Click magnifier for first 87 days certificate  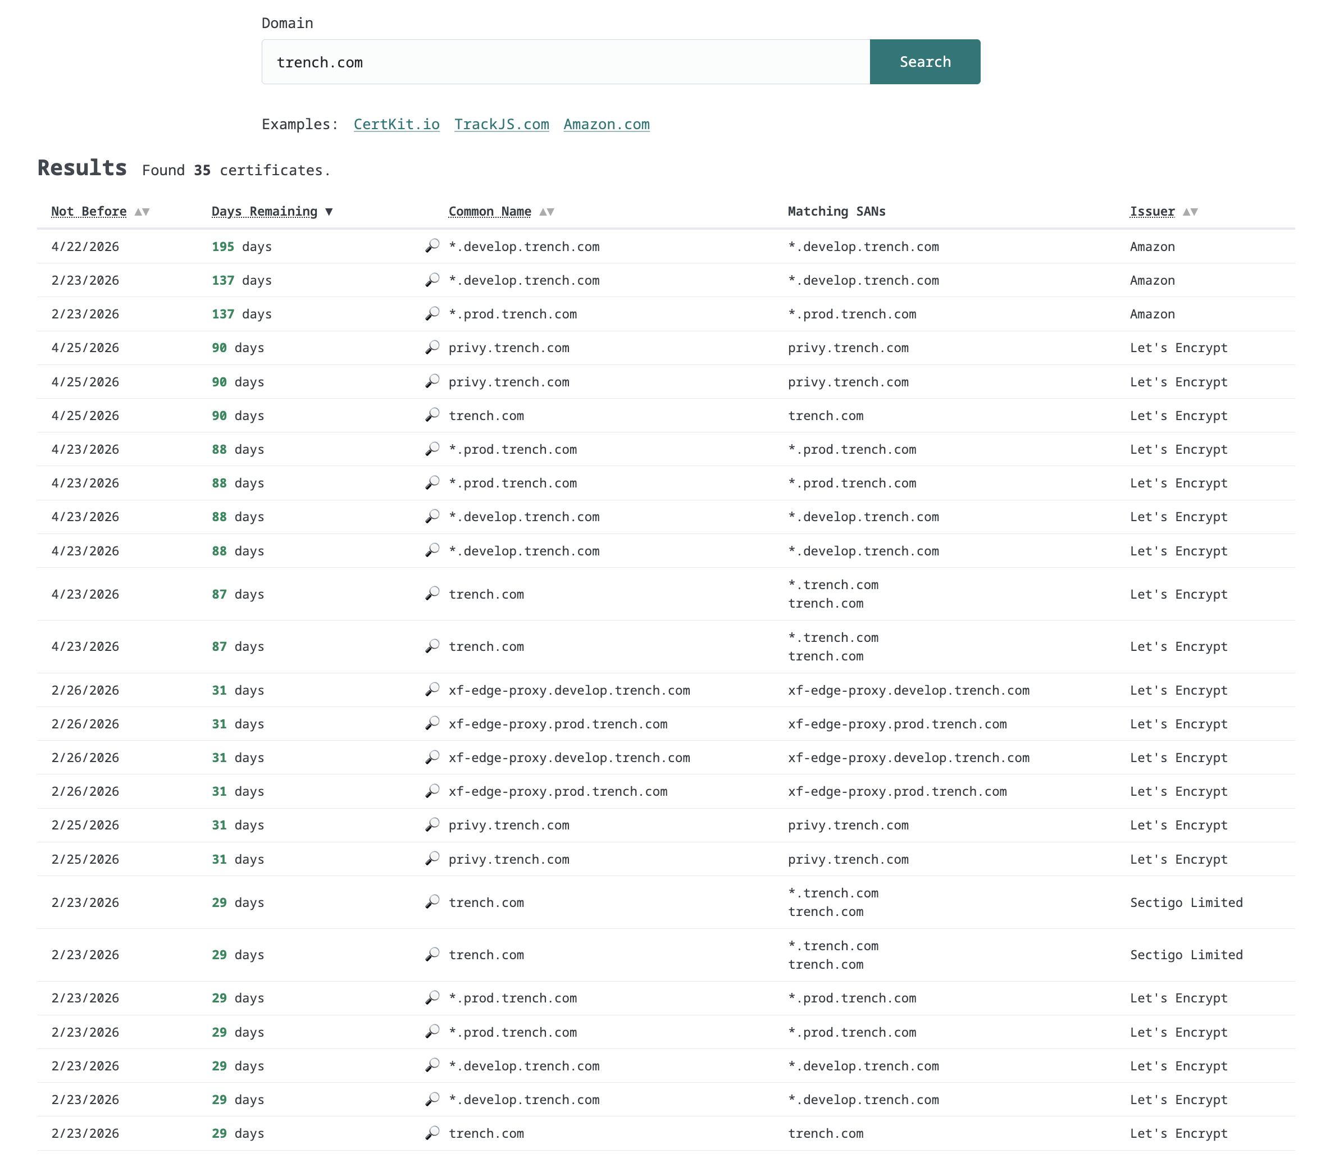(432, 594)
